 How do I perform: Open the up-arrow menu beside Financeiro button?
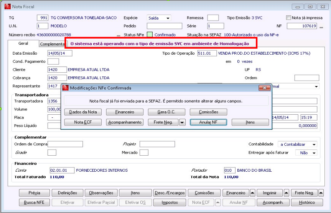pos(252,193)
